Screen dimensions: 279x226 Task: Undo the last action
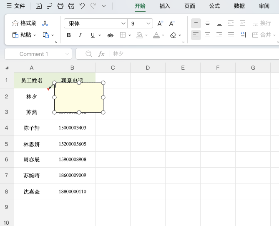(x=82, y=6)
